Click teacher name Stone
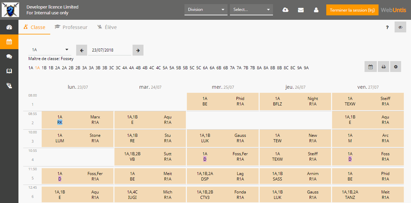411x203 pixels. [x=95, y=135]
